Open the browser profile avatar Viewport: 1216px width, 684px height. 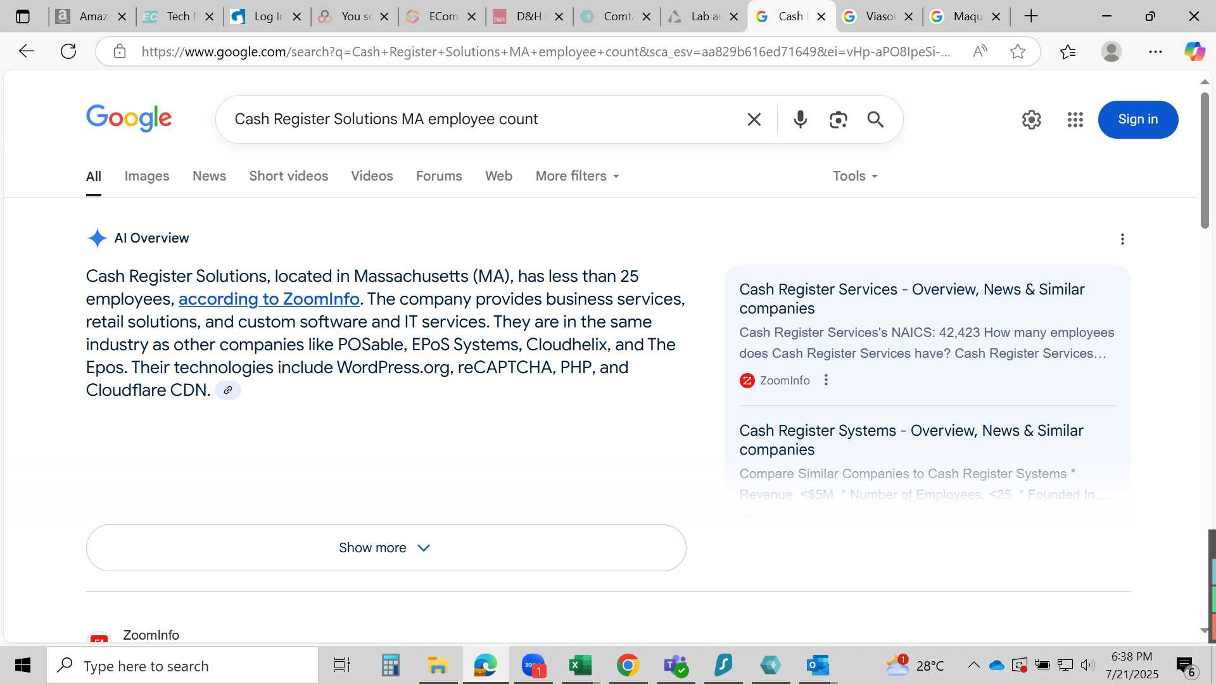pyautogui.click(x=1111, y=51)
